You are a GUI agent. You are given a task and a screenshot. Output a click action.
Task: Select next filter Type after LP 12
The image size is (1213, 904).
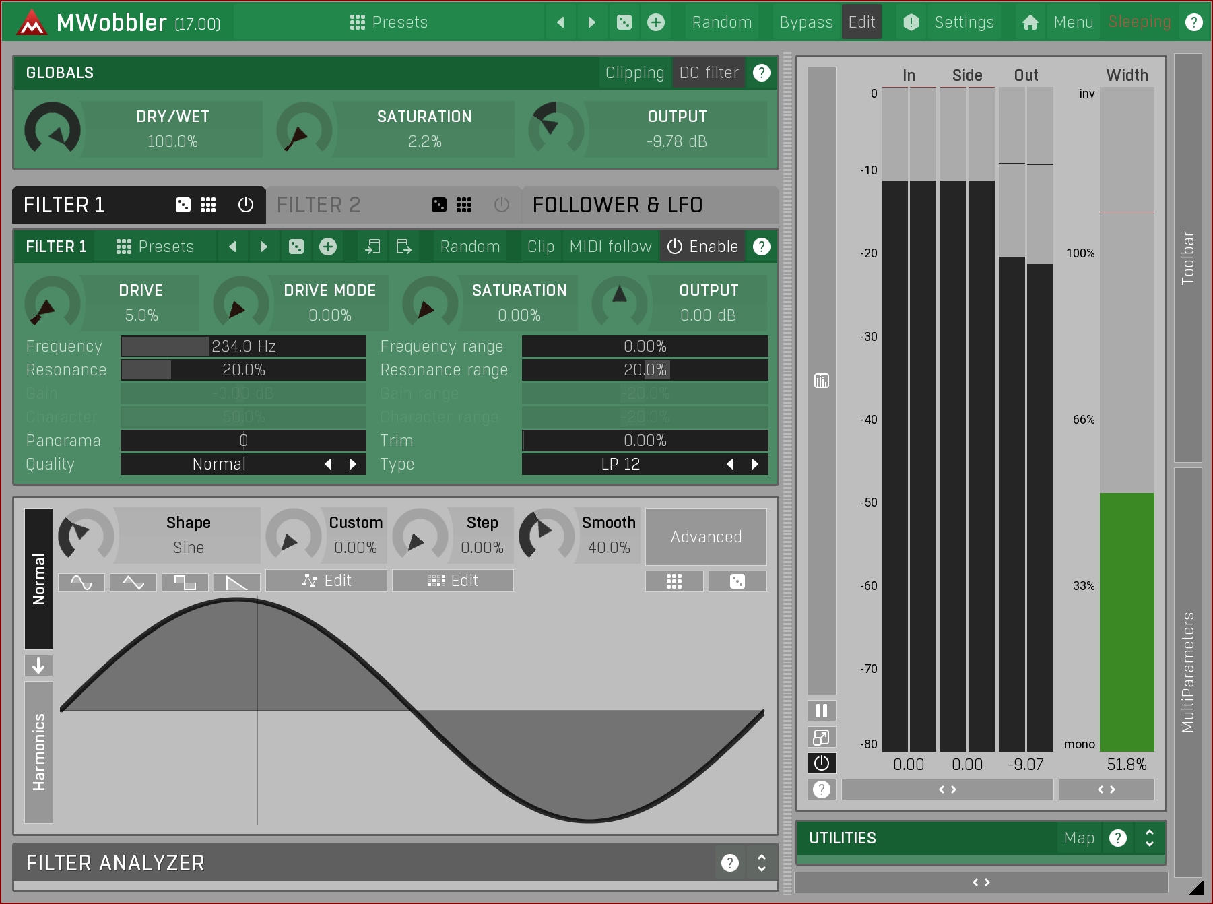754,464
